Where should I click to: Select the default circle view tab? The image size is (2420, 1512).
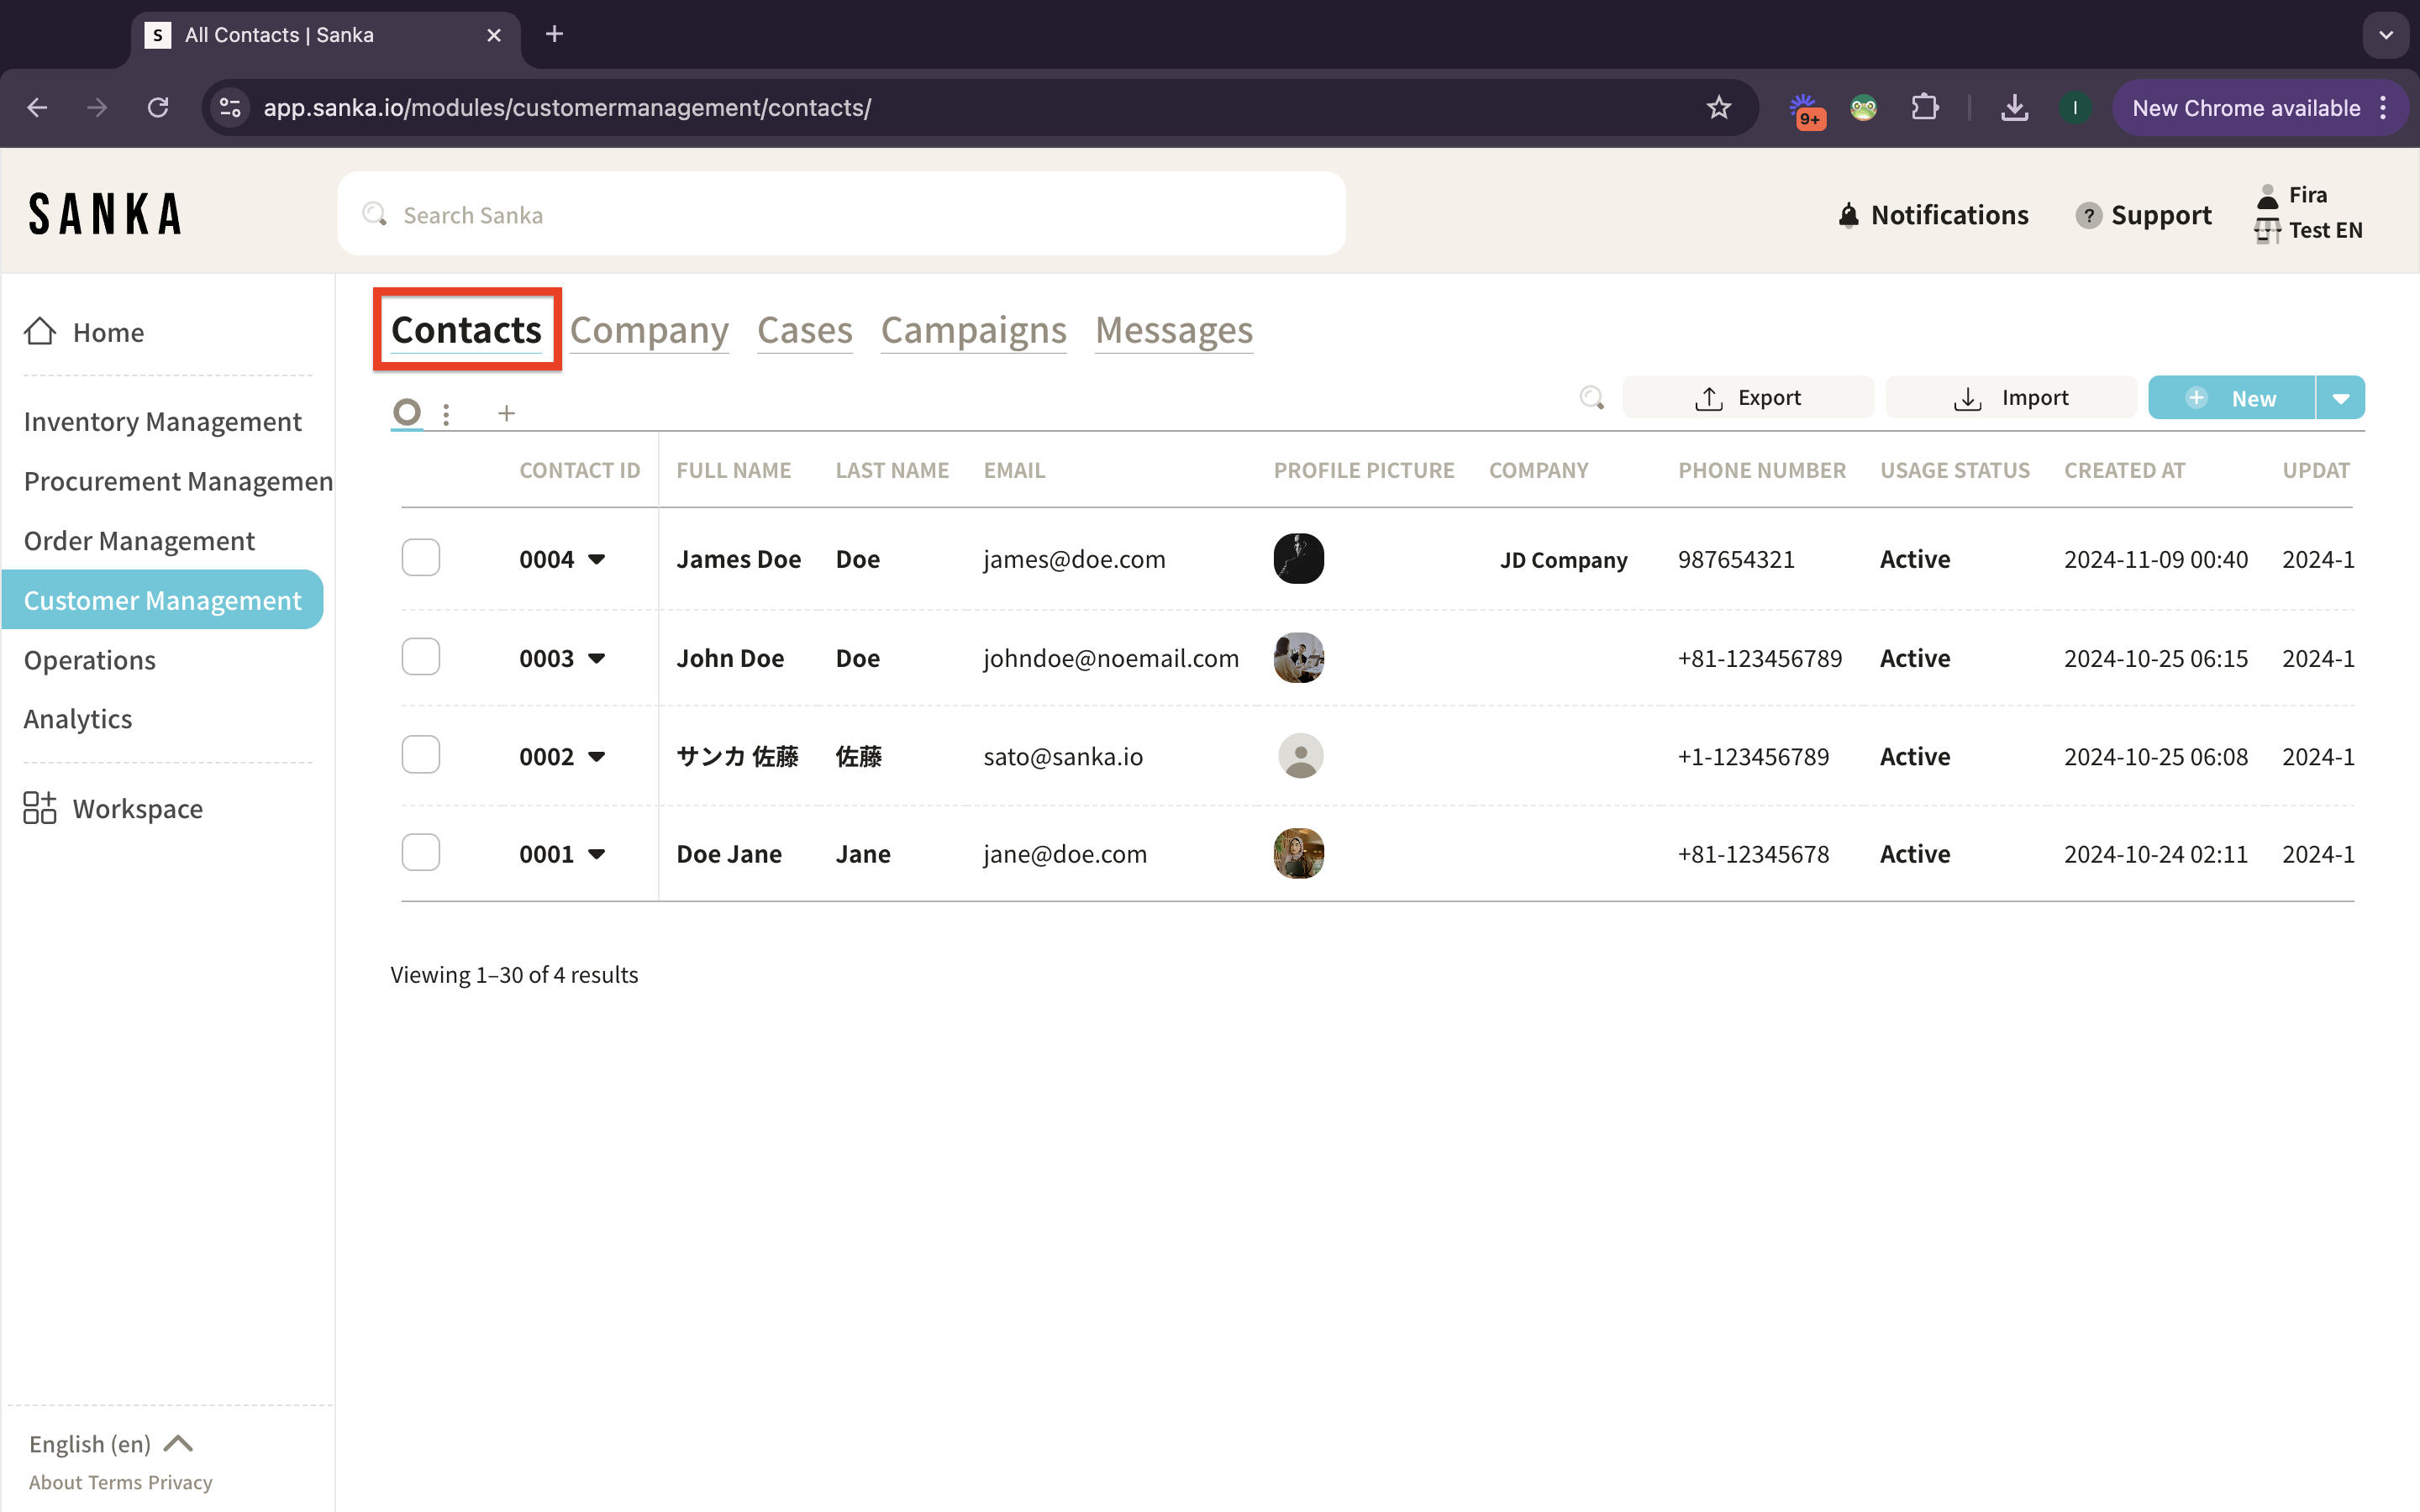[x=407, y=412]
